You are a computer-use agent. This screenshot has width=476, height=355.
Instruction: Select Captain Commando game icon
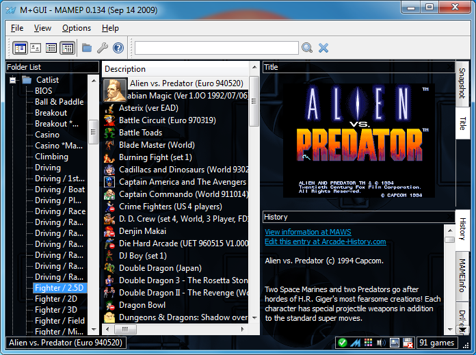[109, 194]
